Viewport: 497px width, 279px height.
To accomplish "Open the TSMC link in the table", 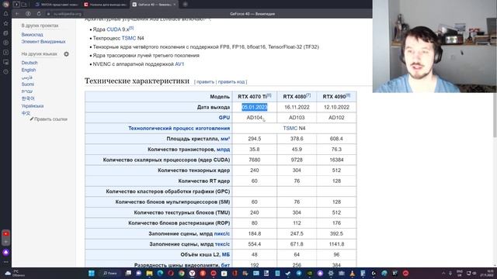I will (x=290, y=128).
